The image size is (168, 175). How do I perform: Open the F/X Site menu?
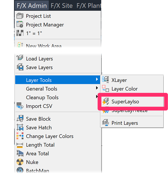[x=62, y=5]
